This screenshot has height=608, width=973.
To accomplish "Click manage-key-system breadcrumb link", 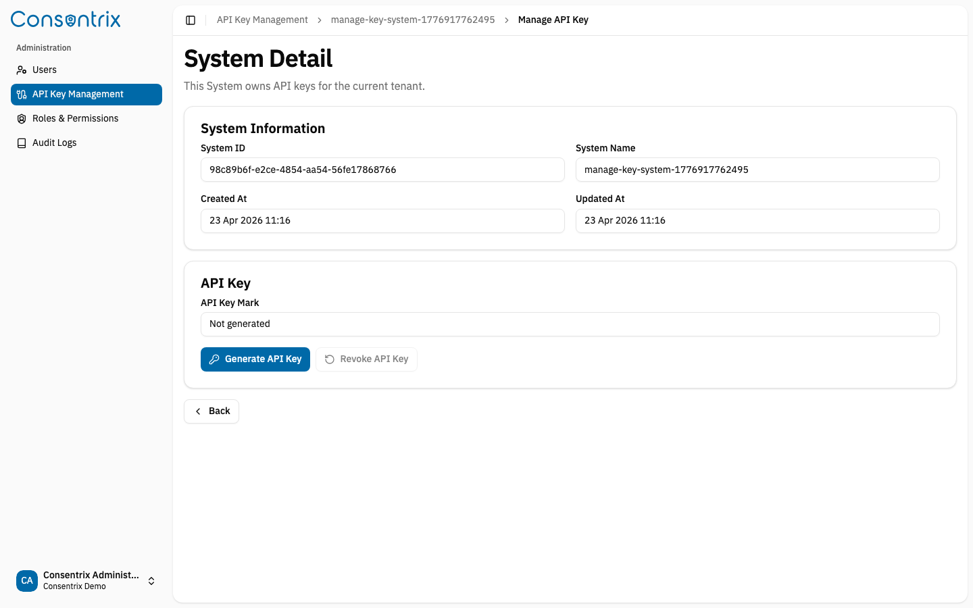I will pos(413,20).
